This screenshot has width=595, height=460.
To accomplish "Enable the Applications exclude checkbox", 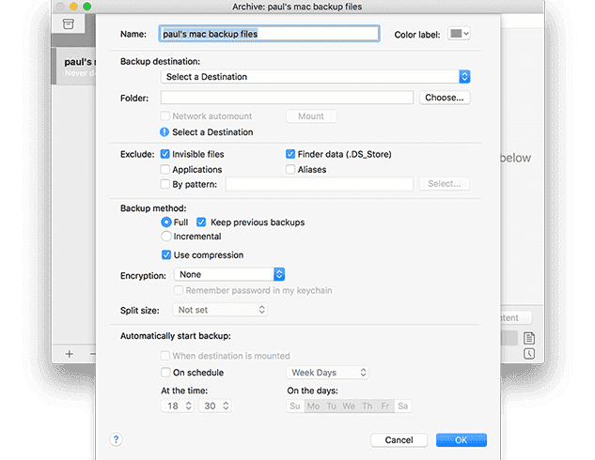I will (165, 170).
